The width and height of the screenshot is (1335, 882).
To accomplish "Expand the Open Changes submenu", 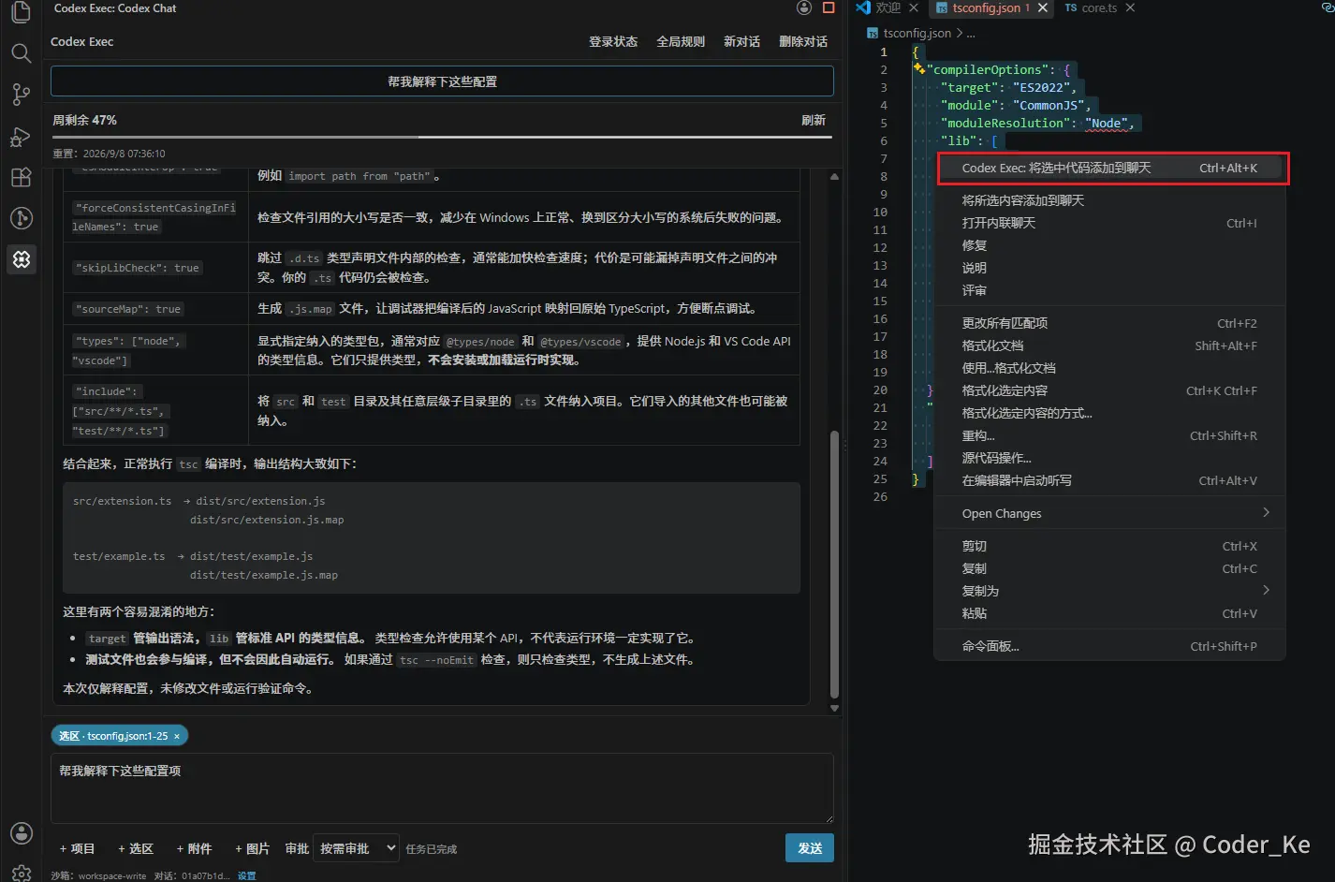I will pos(1110,513).
